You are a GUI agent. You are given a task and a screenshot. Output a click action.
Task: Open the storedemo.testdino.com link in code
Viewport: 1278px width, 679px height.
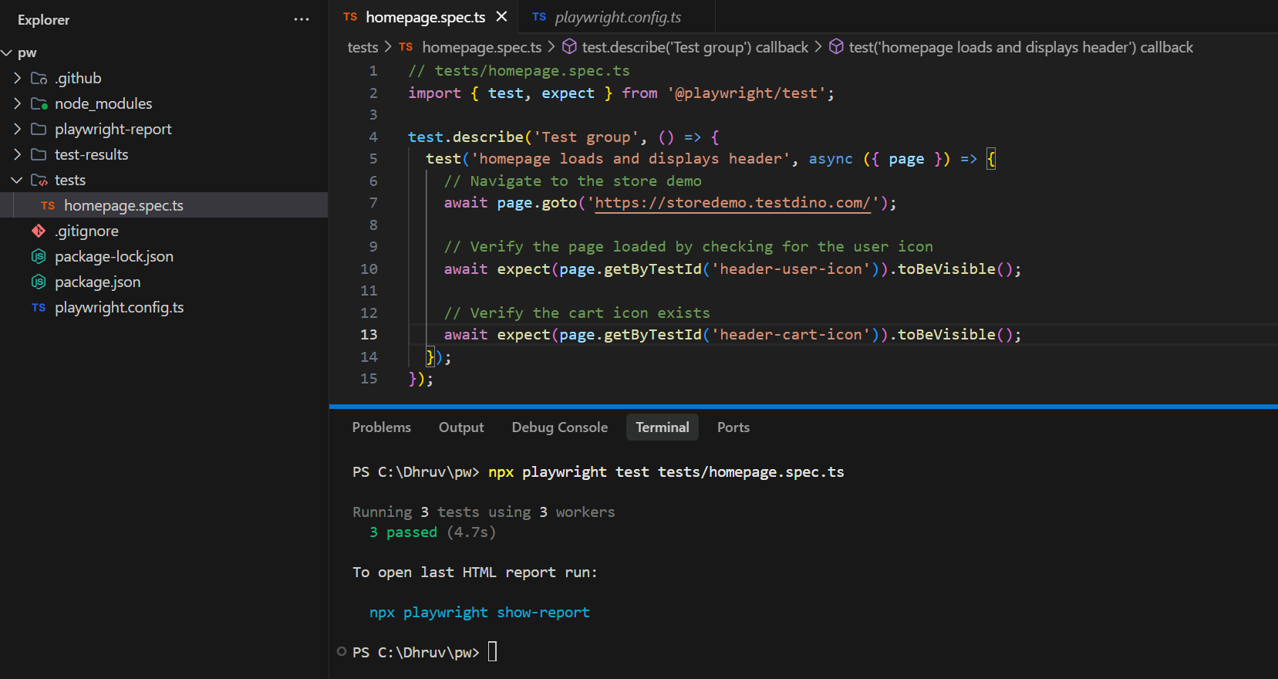pyautogui.click(x=732, y=203)
